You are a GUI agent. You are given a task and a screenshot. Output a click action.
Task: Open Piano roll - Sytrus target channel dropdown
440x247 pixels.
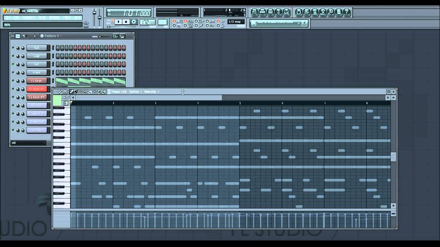[126, 92]
